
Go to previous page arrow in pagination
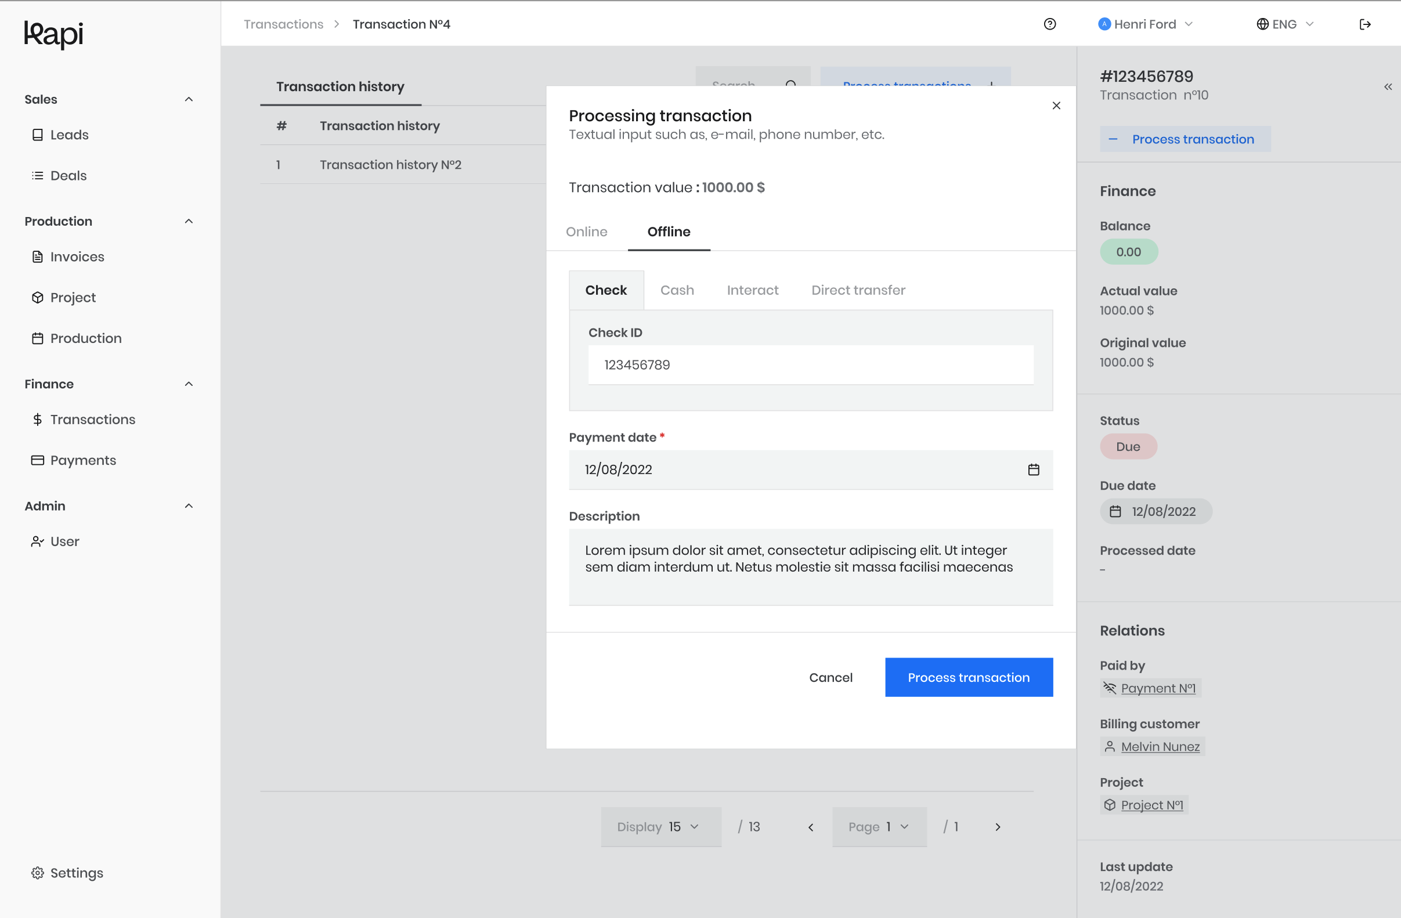coord(811,827)
